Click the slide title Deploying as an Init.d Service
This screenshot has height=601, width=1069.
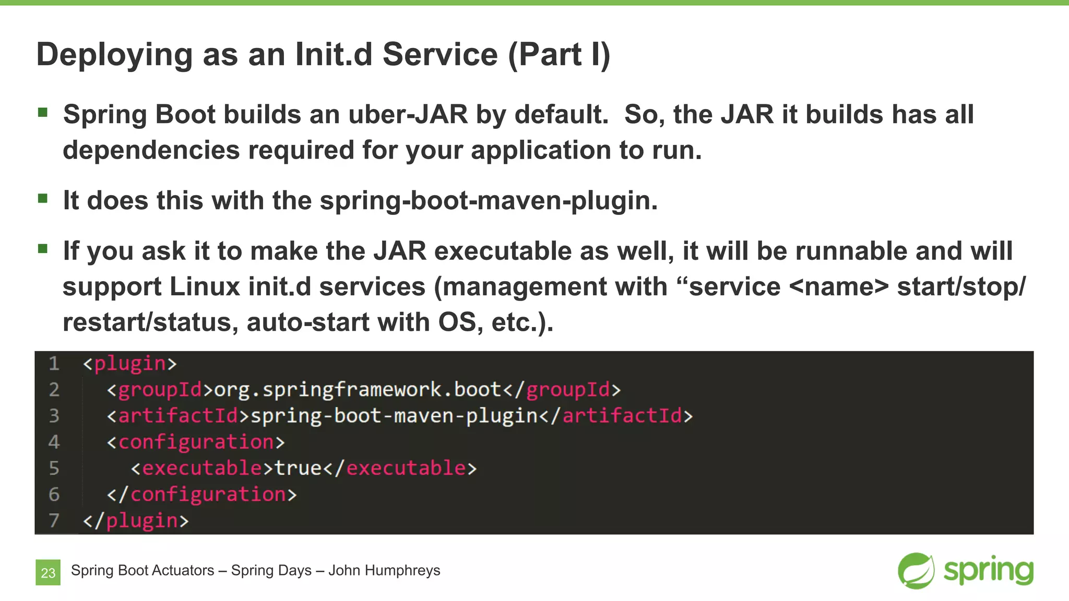(323, 54)
